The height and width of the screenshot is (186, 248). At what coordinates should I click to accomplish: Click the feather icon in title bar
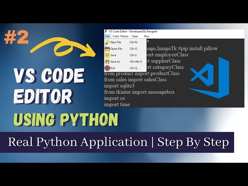[106, 31]
